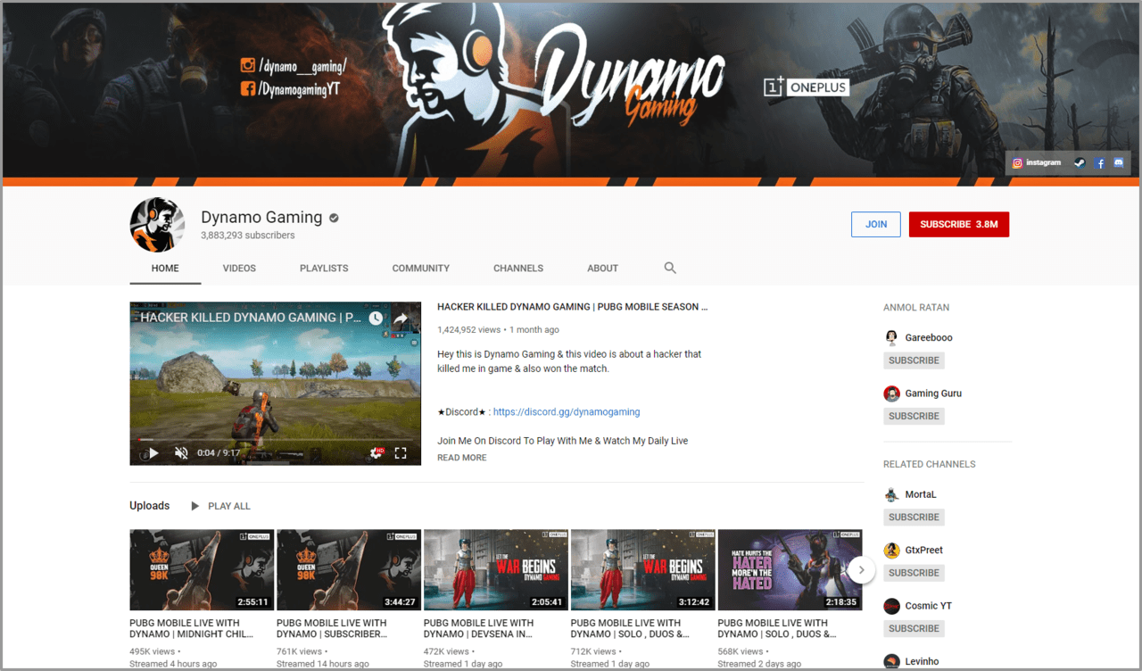Subscribe to GtxPreet
The width and height of the screenshot is (1142, 671).
pyautogui.click(x=914, y=573)
